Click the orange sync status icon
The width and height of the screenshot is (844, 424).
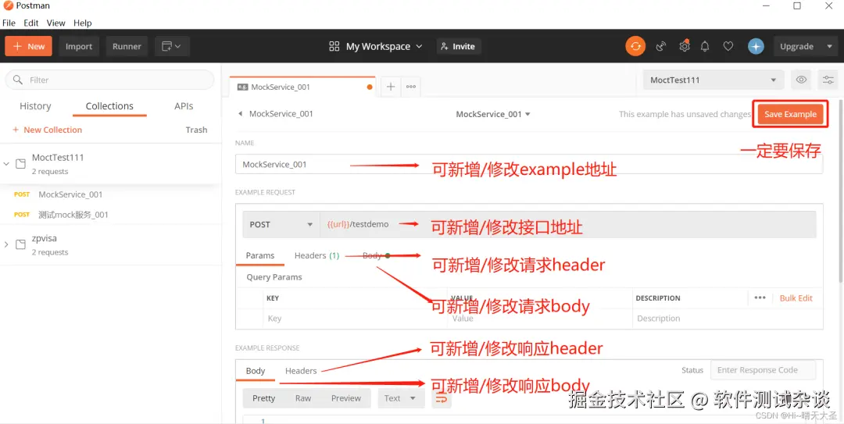635,46
